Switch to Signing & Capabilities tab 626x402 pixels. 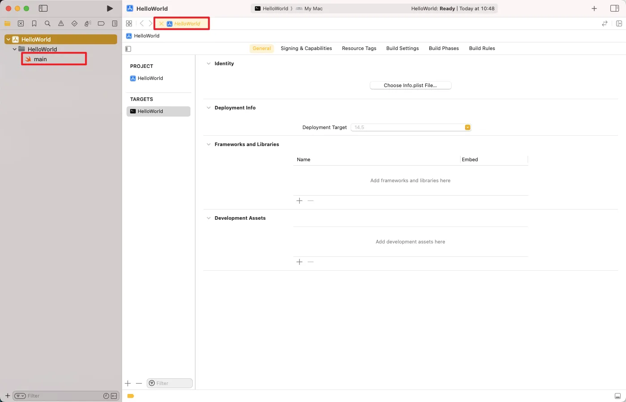click(306, 48)
